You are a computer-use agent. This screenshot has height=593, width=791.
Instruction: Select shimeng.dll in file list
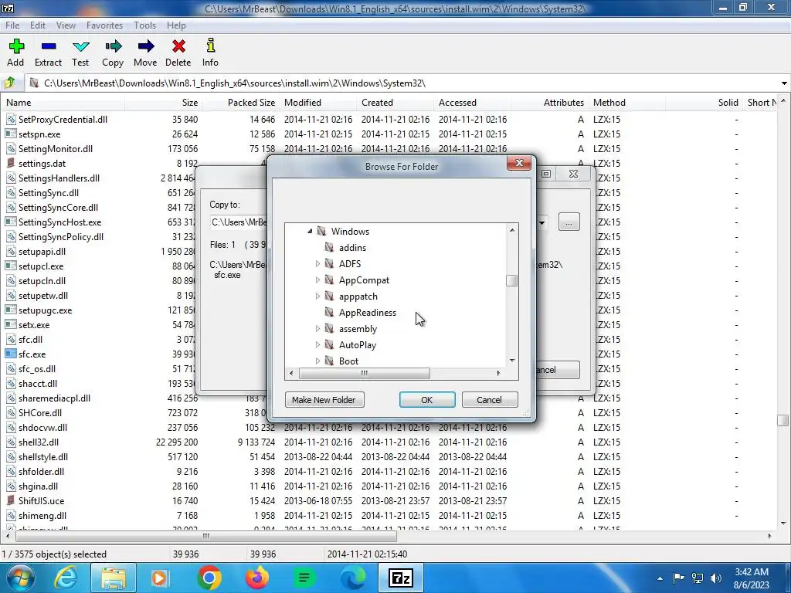pos(42,515)
